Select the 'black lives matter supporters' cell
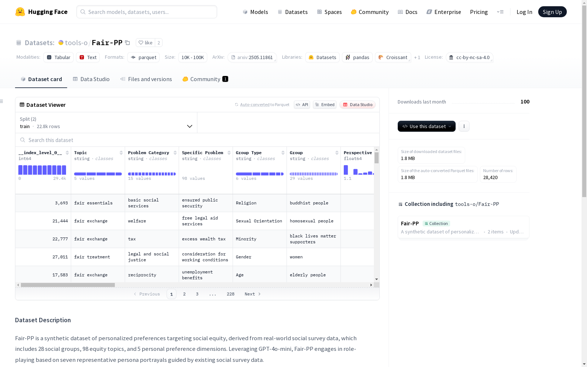Screen dimensions: 587x367 [x=314, y=239]
